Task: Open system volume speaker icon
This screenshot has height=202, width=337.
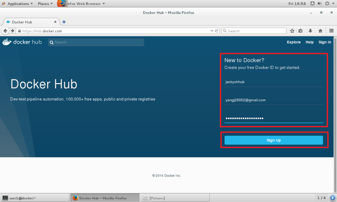Action: (320, 3)
